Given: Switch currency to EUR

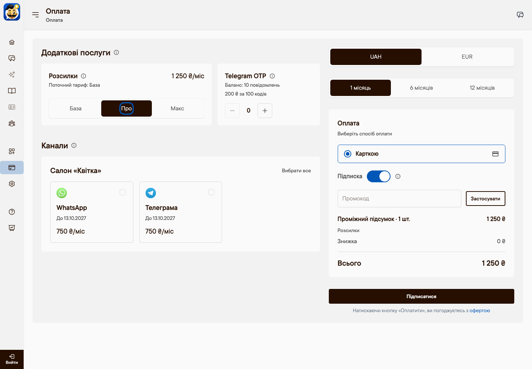Looking at the screenshot, I should click(467, 57).
